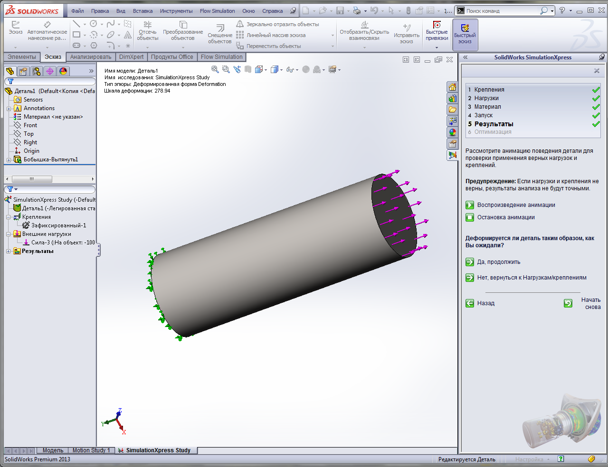Open the Файл menu
The width and height of the screenshot is (608, 467).
coord(77,11)
